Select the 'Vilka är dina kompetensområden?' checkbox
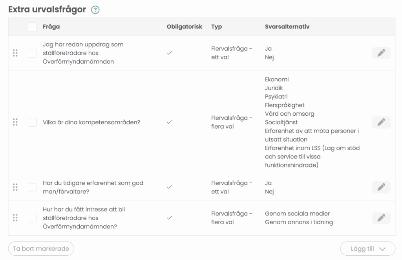 (x=32, y=122)
